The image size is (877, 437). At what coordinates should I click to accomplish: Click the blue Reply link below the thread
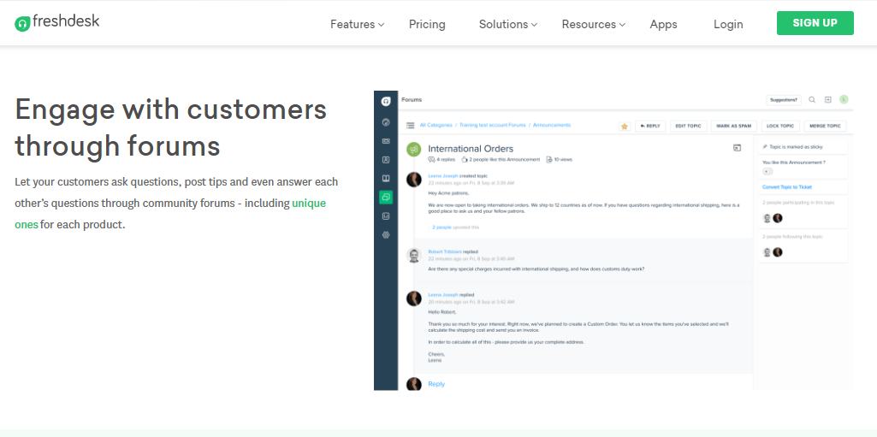point(436,384)
